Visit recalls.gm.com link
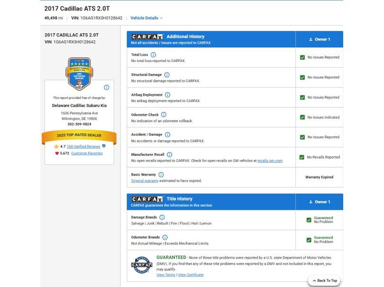Viewport: 384px width, 287px height. pos(270,161)
